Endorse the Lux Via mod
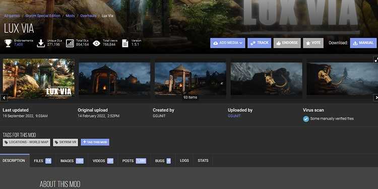Viewport: 378px width, 189px height. [x=287, y=43]
